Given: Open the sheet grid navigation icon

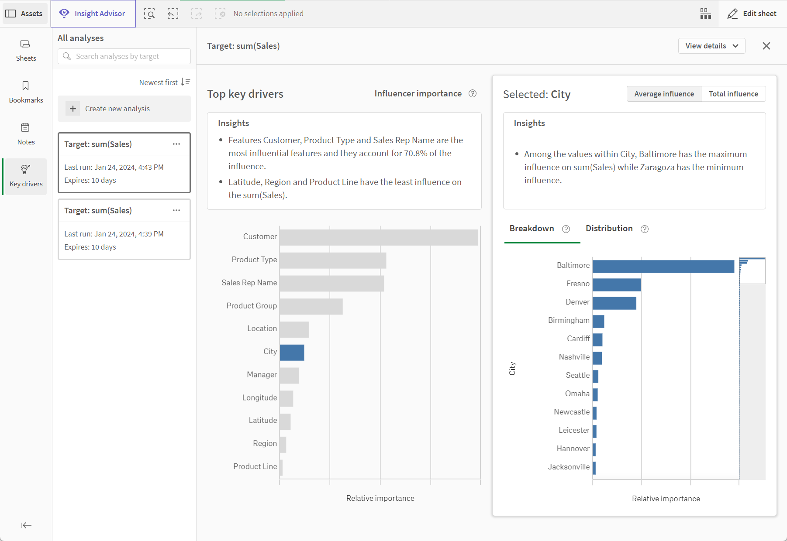Looking at the screenshot, I should 706,14.
